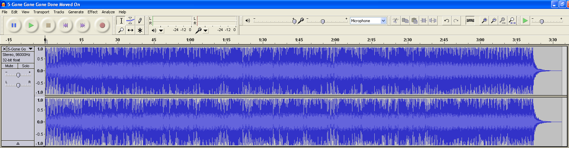The image size is (569, 148).
Task: Click the '32-bit float' track info text
Action: (x=11, y=60)
